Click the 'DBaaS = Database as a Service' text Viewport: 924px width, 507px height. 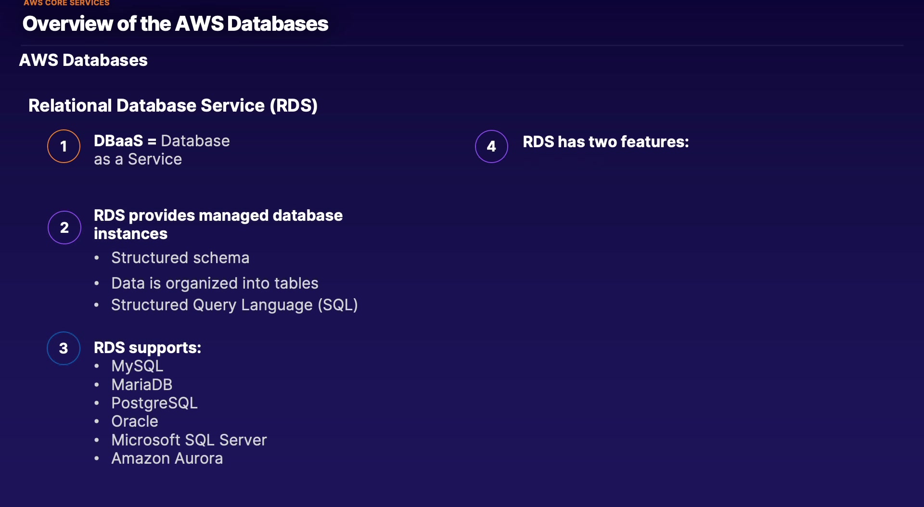[x=161, y=150]
